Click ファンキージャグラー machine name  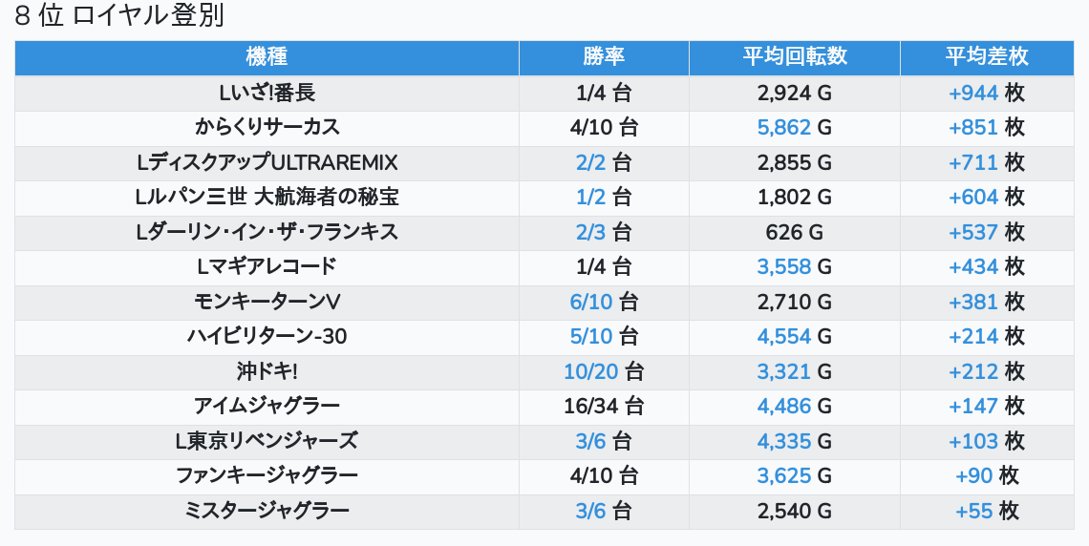(x=267, y=475)
